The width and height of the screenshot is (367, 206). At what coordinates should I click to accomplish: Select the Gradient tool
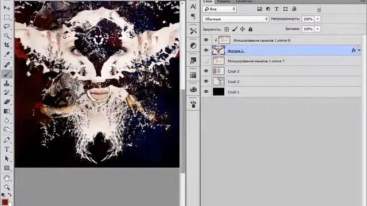tap(6, 111)
